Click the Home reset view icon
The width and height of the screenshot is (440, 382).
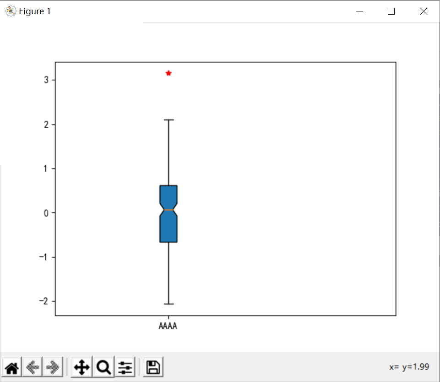click(12, 366)
